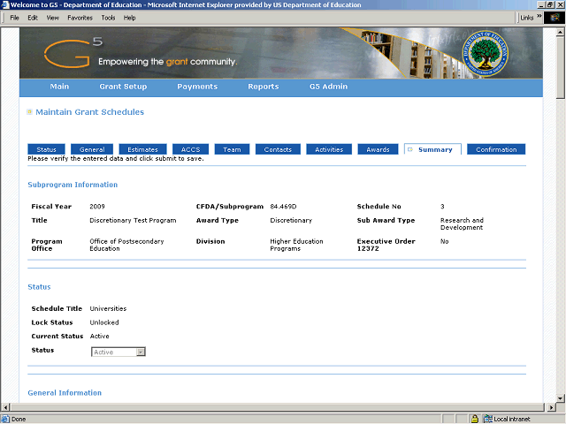Expand the Links toolbar chevron

pos(539,16)
